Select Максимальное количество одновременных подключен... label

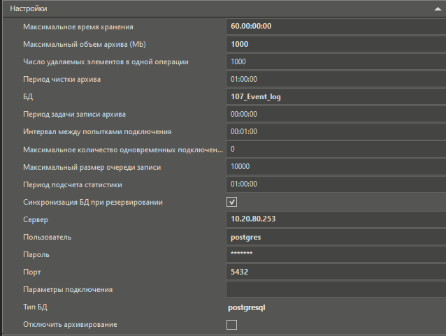click(x=123, y=149)
